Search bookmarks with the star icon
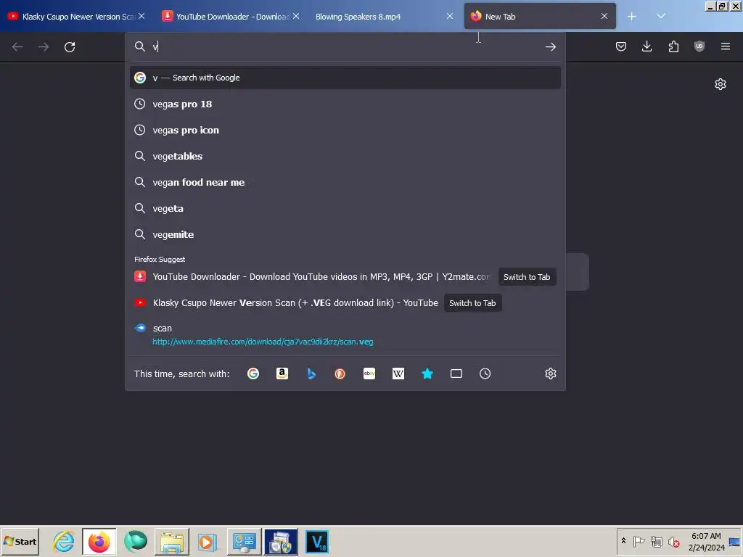743x557 pixels. coord(427,374)
